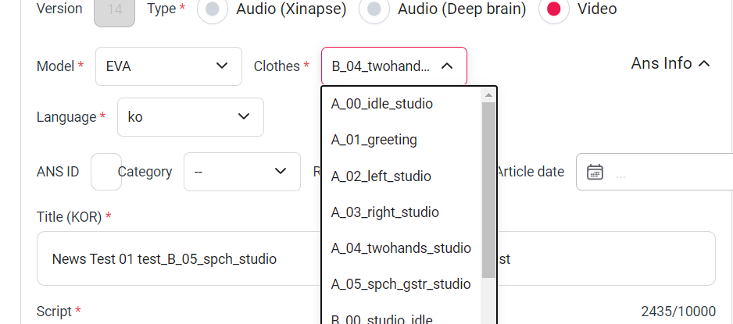Select the A_03_right_studio option
Viewport: 733px width, 324px height.
[385, 212]
